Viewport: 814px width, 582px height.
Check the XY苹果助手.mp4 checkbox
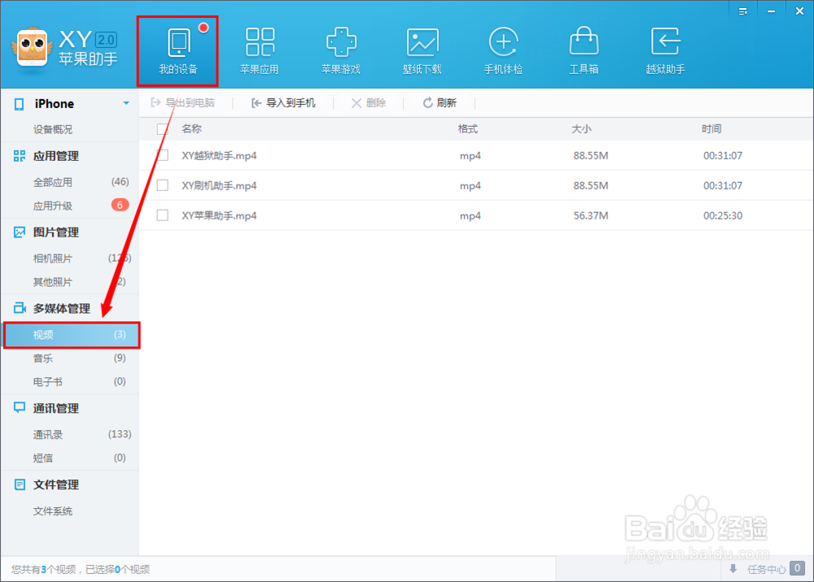(x=163, y=215)
